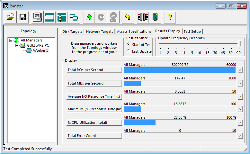Start tests with the green flag

[89, 17]
